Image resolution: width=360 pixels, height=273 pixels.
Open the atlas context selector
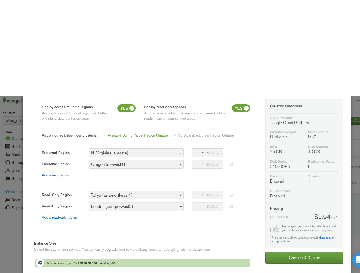[x=13, y=120]
